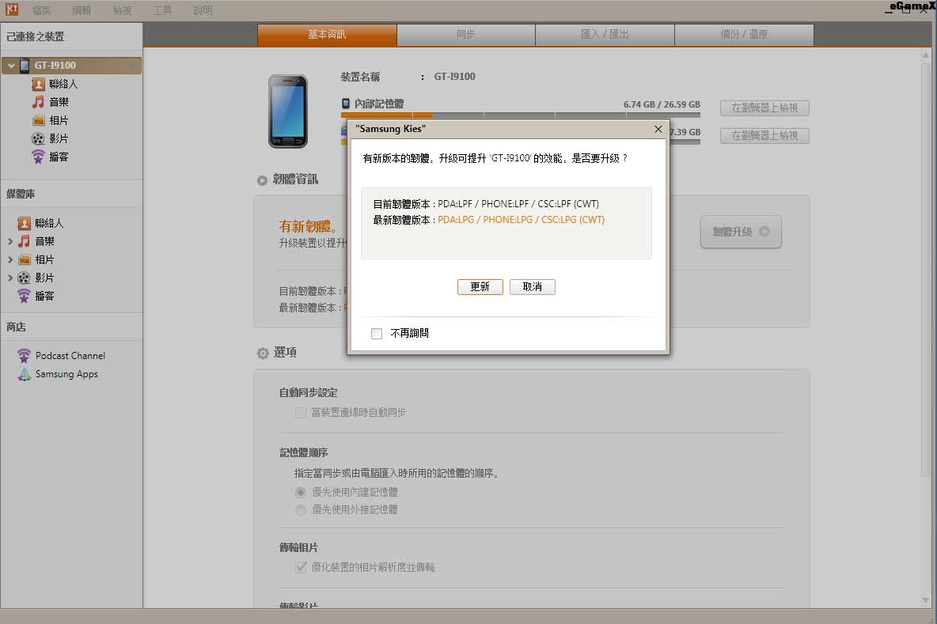This screenshot has height=624, width=937.
Task: Select 相片 under the GT-I9100 device
Action: (x=59, y=121)
